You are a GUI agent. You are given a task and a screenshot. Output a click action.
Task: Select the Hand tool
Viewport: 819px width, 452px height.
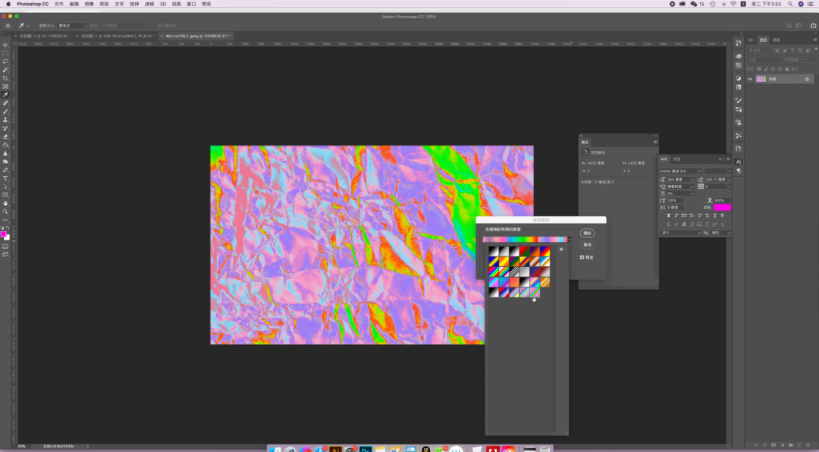click(x=5, y=203)
